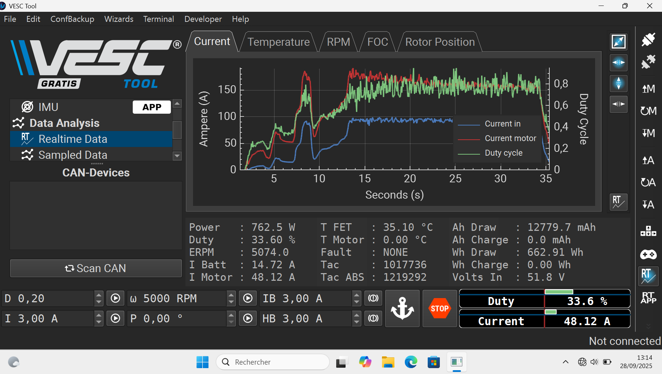Switch to the Rotor Position tab

coord(440,42)
